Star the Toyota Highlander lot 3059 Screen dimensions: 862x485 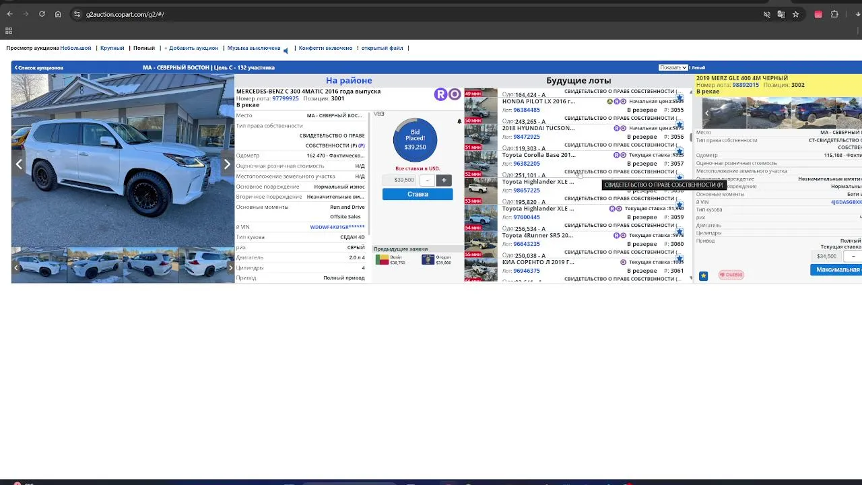679,205
